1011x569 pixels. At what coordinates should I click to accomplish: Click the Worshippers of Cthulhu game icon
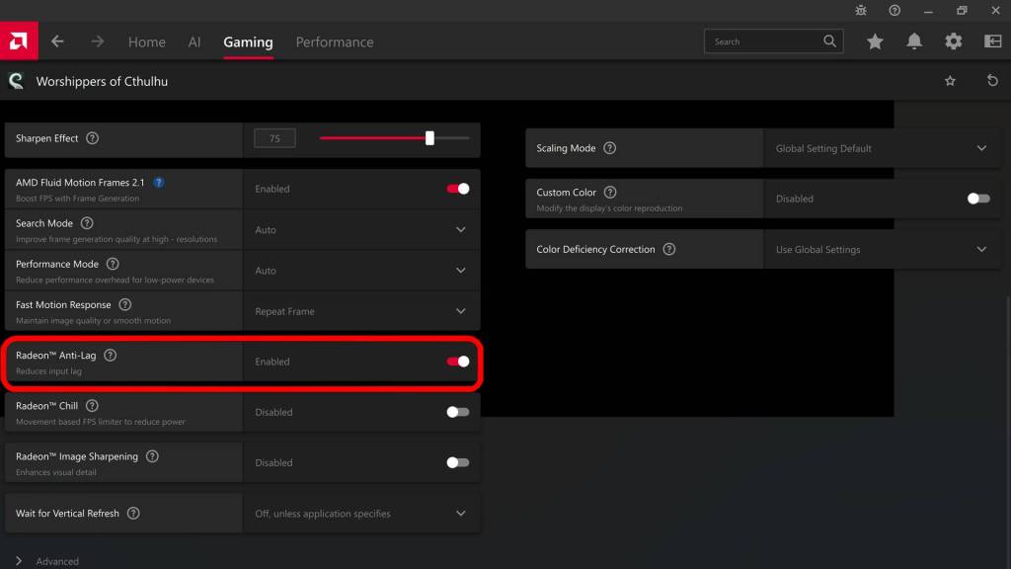point(15,81)
